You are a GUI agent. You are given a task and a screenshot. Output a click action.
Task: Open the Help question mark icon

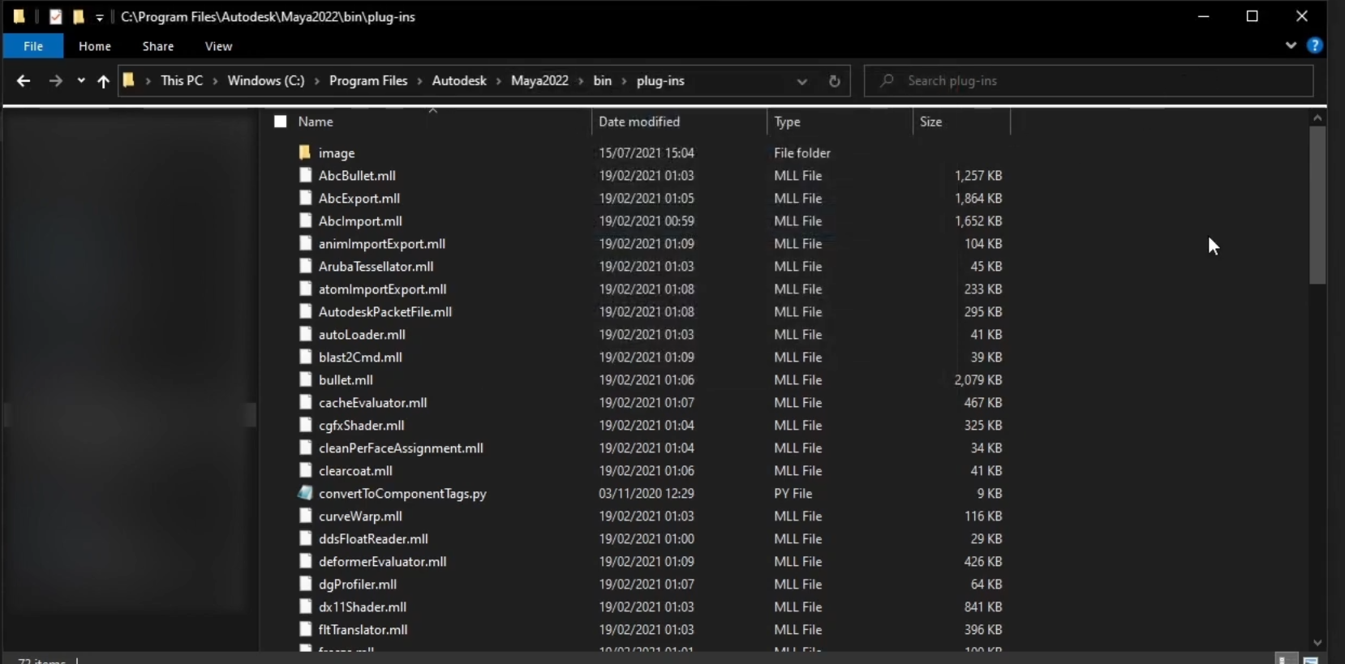(1315, 46)
